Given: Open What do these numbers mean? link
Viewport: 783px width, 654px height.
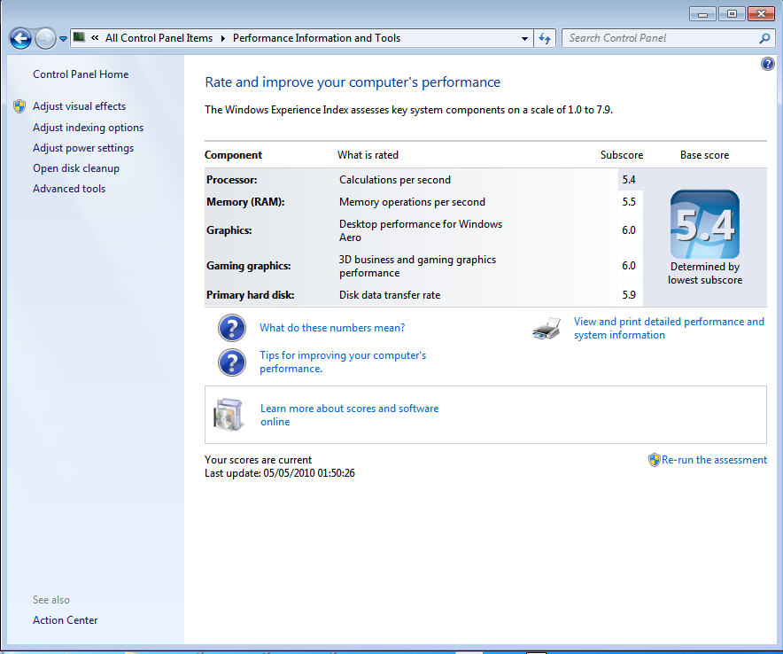Looking at the screenshot, I should pos(332,328).
